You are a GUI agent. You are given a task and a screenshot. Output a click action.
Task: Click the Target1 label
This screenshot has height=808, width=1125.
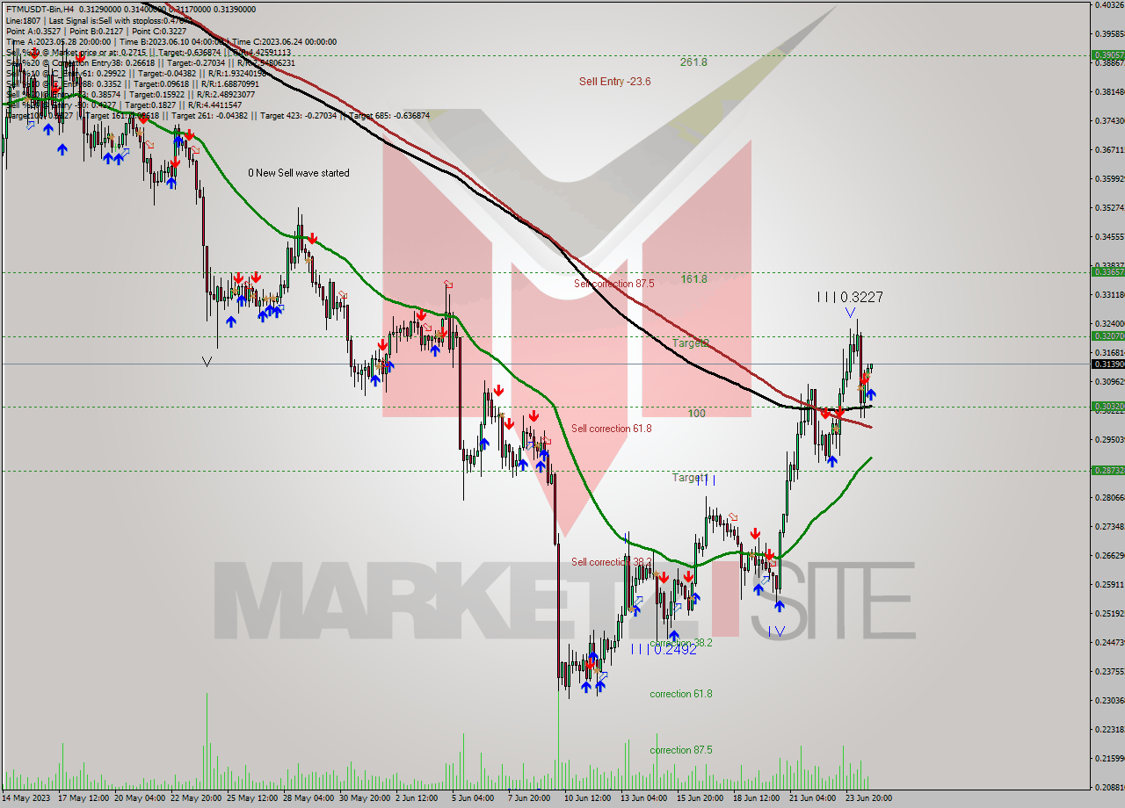[690, 478]
